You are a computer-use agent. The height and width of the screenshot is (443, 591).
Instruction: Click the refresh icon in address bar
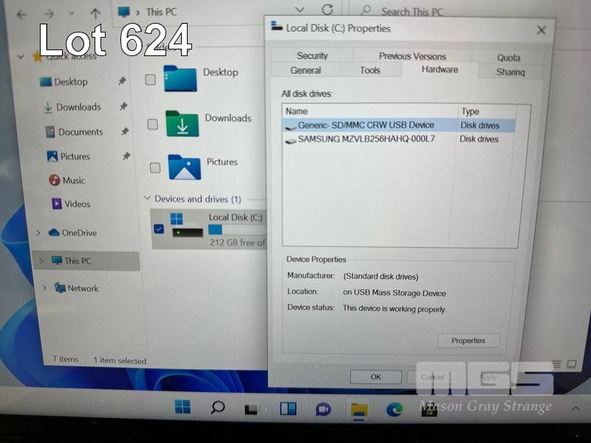[x=327, y=10]
